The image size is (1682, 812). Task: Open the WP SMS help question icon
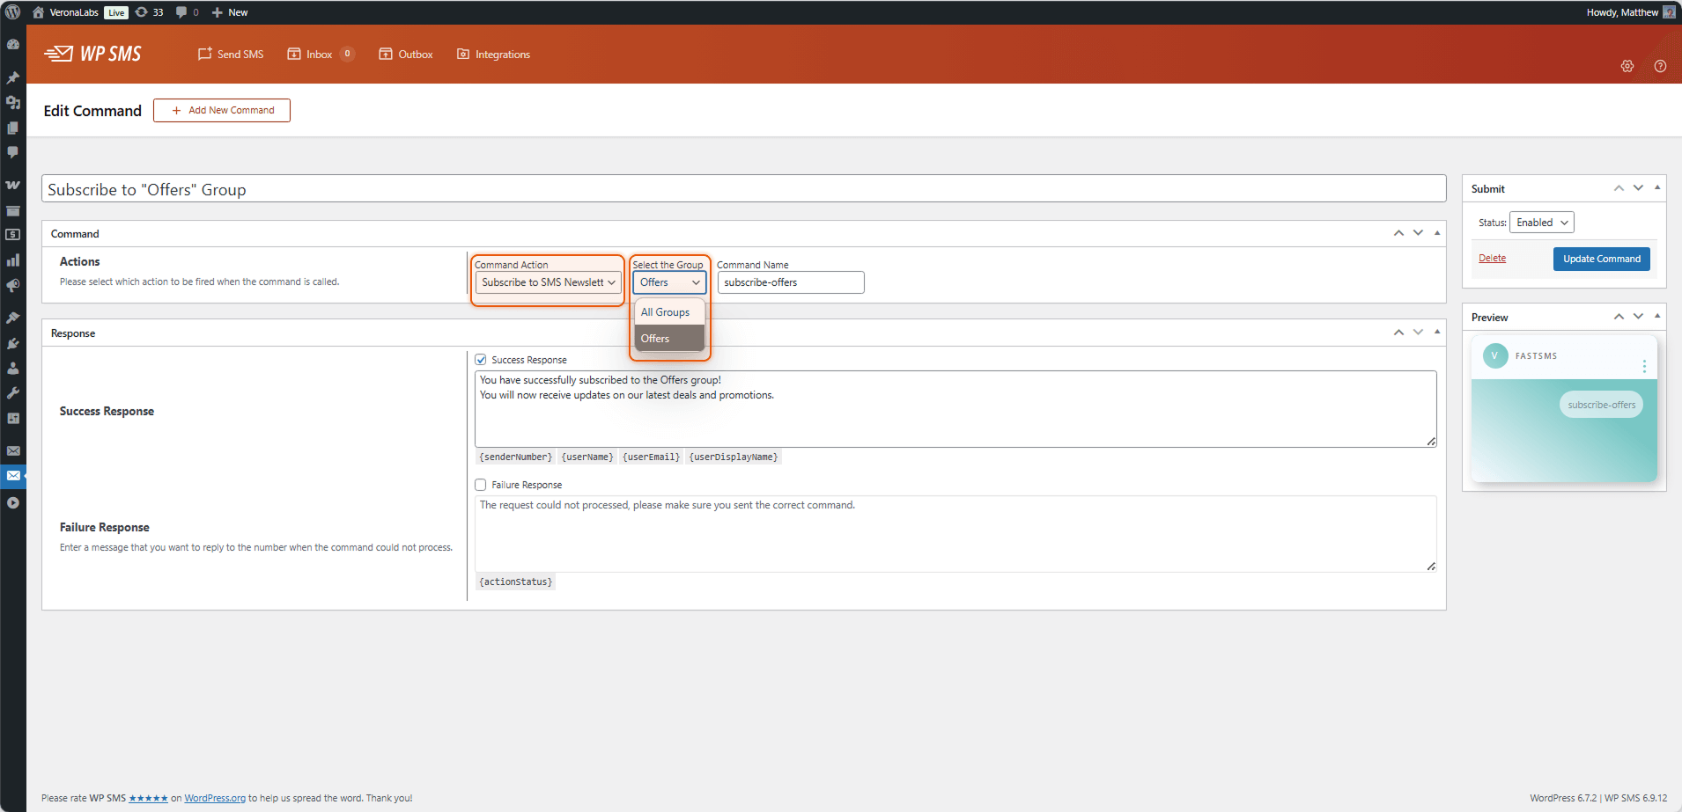[1660, 66]
